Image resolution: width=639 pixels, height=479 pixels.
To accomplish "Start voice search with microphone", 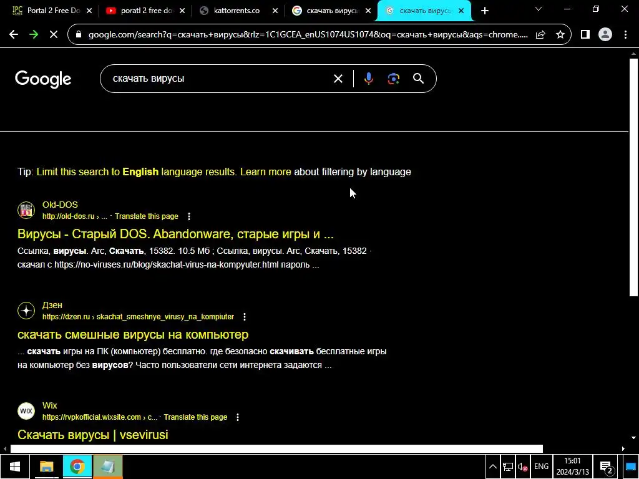I will [368, 79].
